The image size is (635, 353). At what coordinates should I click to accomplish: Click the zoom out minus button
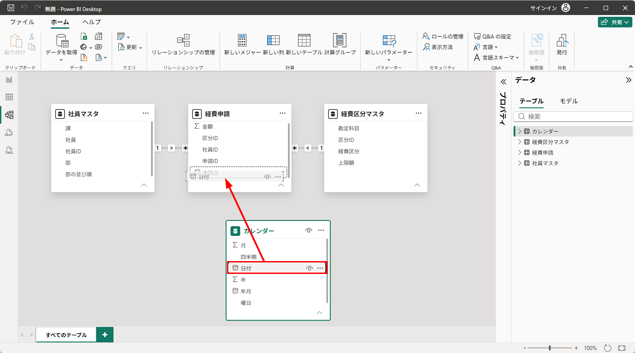click(524, 348)
